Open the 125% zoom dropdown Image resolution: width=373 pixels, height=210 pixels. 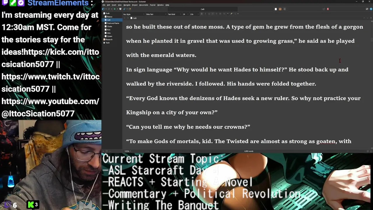[x=128, y=151]
